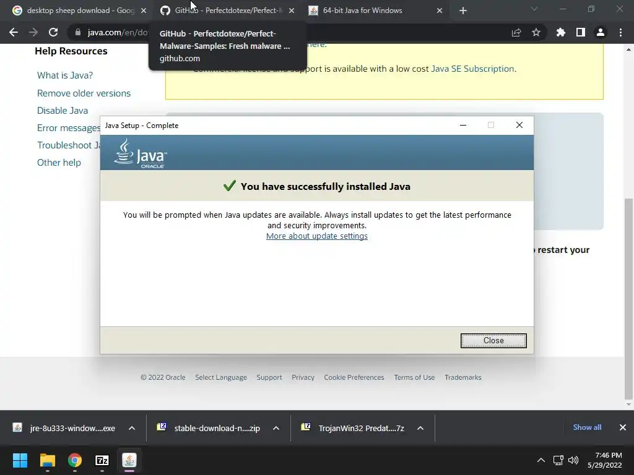Open Remove older versions link
The image size is (634, 475).
click(x=84, y=93)
